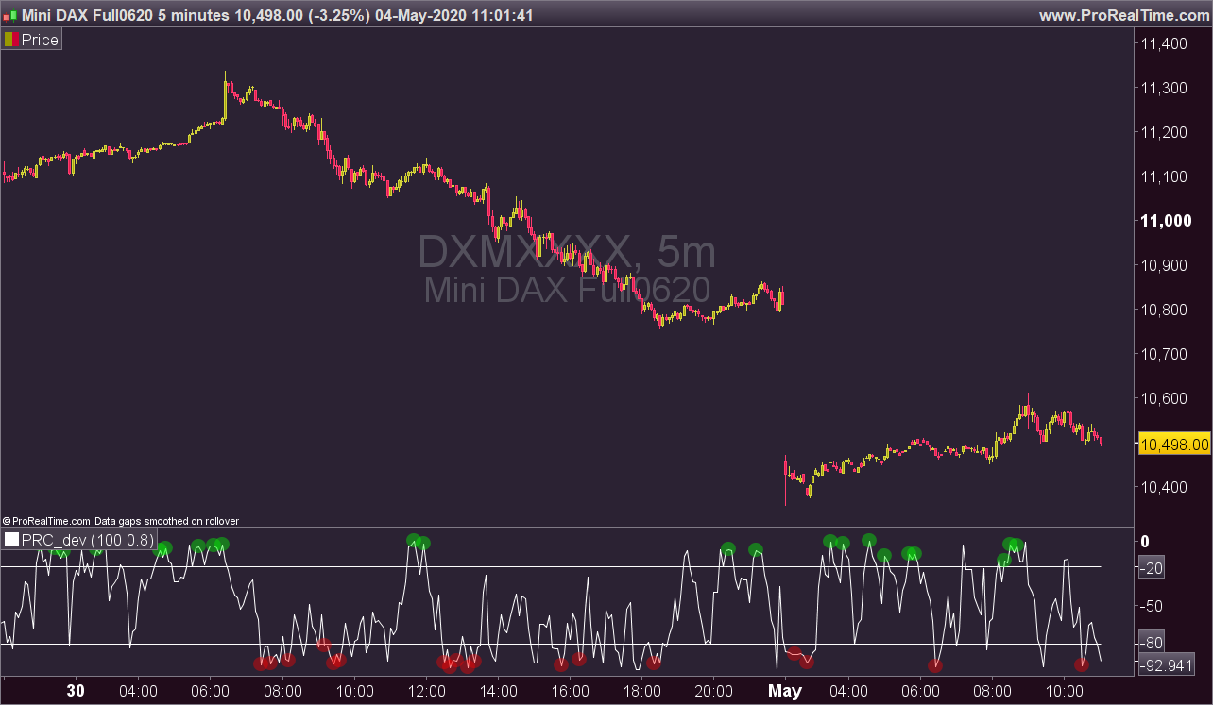
Task: Select the -92.941 indicator value tag
Action: (x=1167, y=664)
